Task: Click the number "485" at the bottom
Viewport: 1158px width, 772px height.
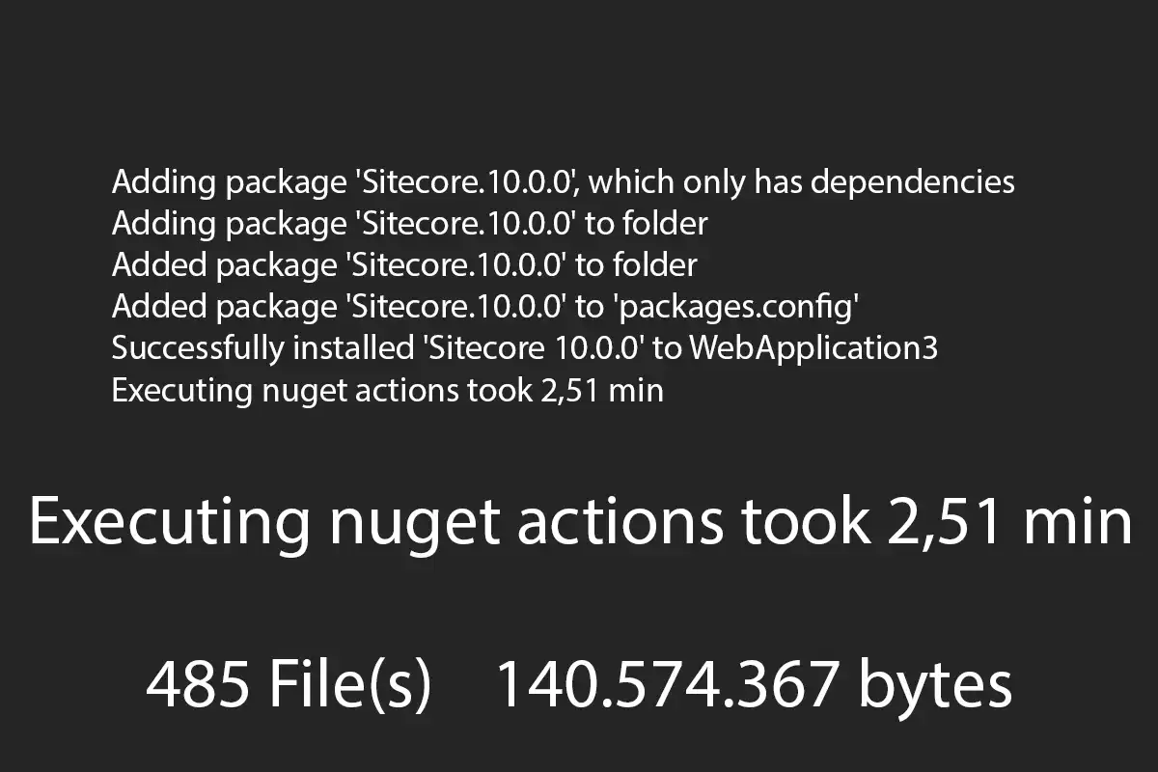Action: point(196,685)
